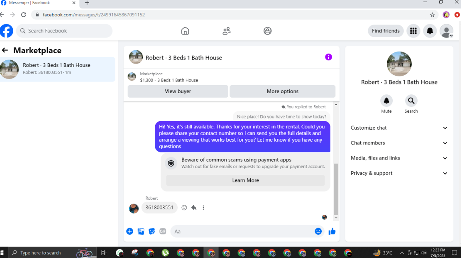
Task: Open the Friends icon in top navigation
Action: tap(226, 31)
